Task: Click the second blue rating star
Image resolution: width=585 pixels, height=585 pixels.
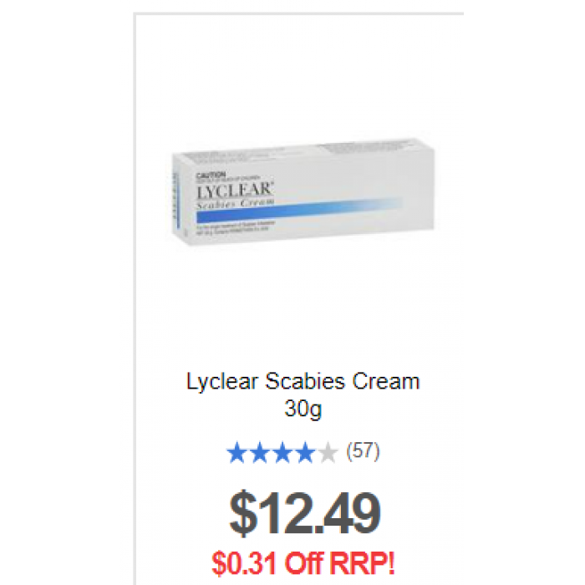Action: 260,453
